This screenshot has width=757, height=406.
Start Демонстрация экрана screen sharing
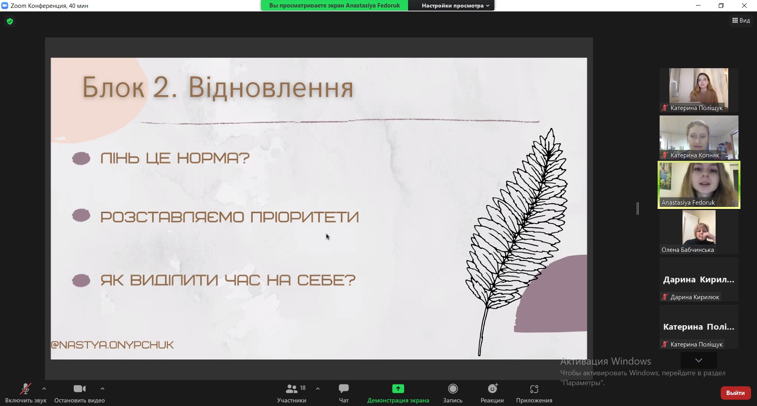(398, 393)
